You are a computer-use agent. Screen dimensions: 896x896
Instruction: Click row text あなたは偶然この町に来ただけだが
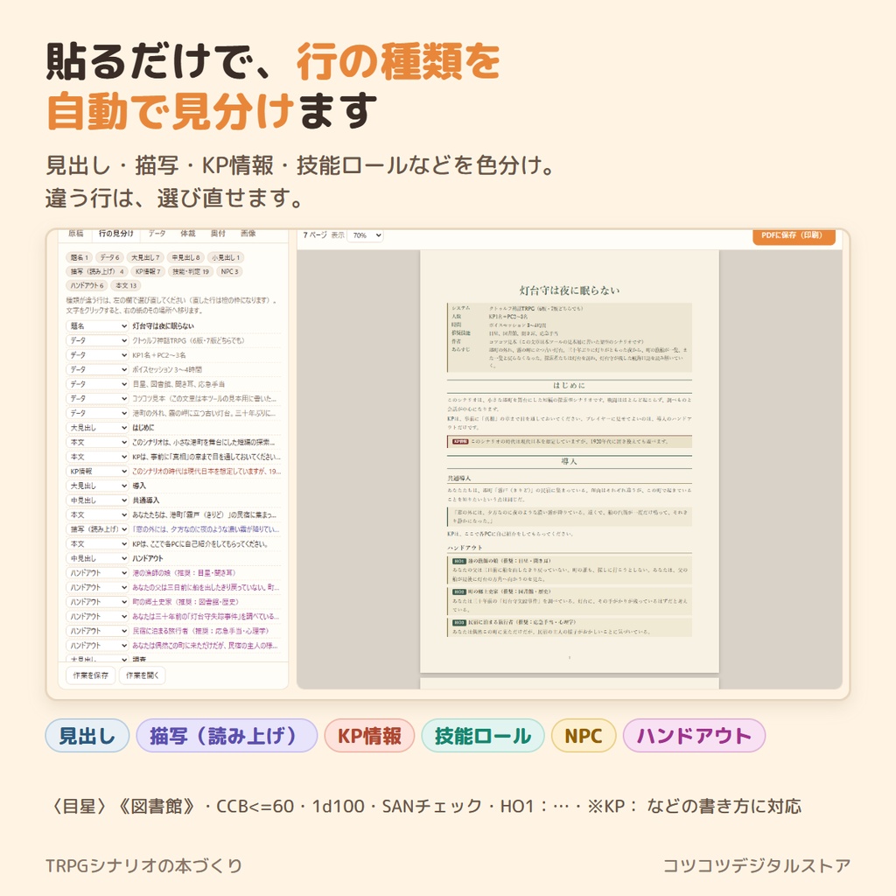(x=205, y=645)
